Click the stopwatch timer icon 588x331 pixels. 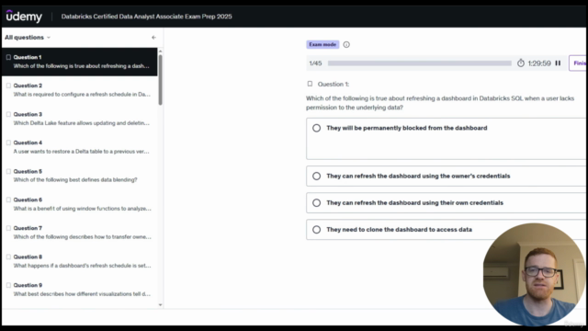[x=521, y=63]
